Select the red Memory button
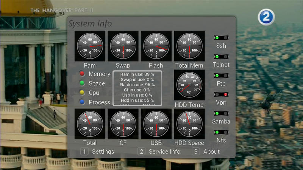 point(82,74)
